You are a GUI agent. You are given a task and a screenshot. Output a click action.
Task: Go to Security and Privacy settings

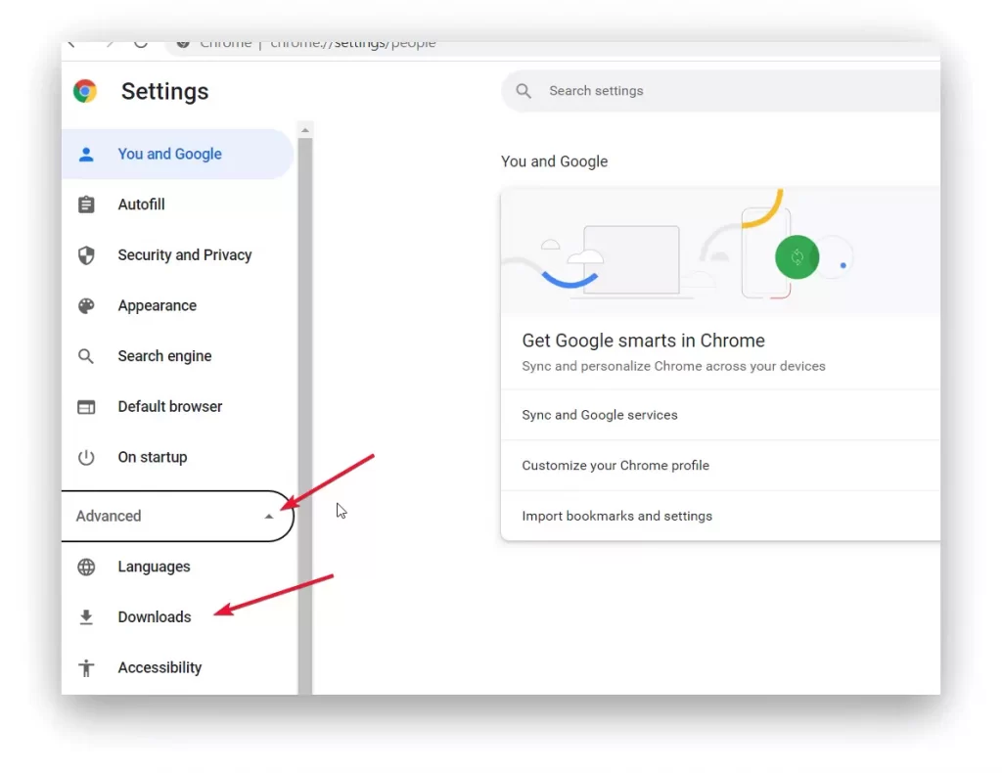point(178,255)
